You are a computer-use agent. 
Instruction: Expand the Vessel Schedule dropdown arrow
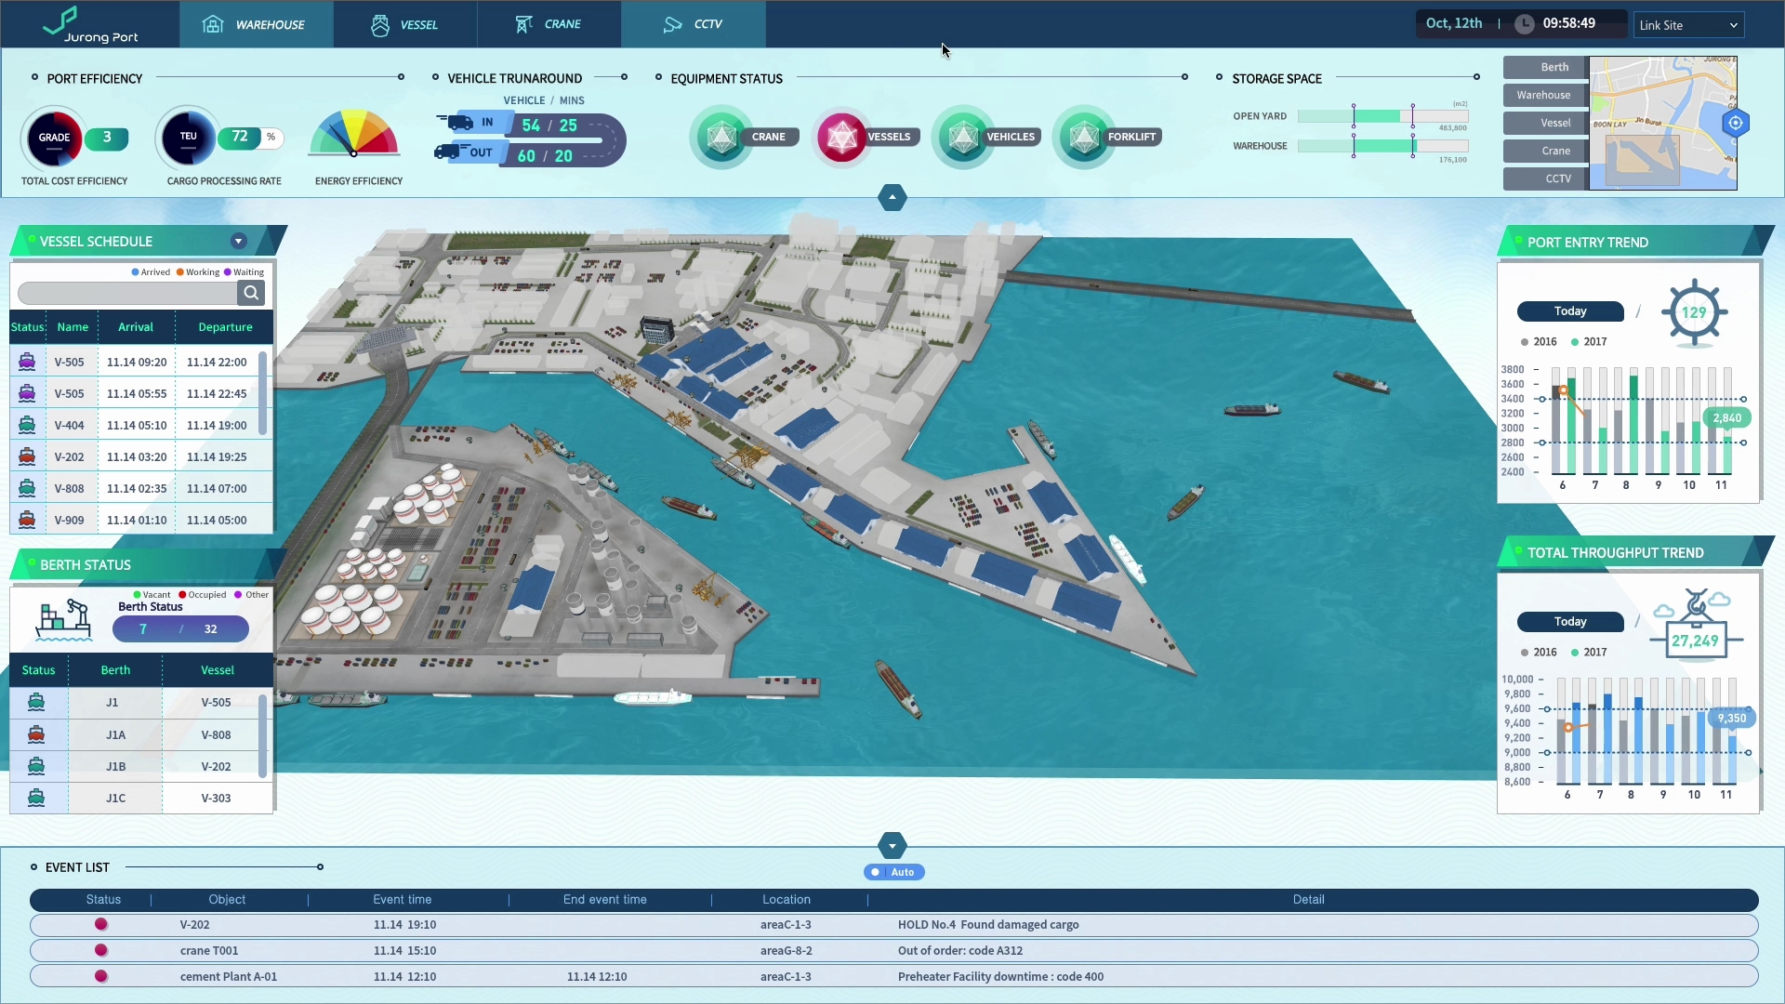tap(239, 242)
